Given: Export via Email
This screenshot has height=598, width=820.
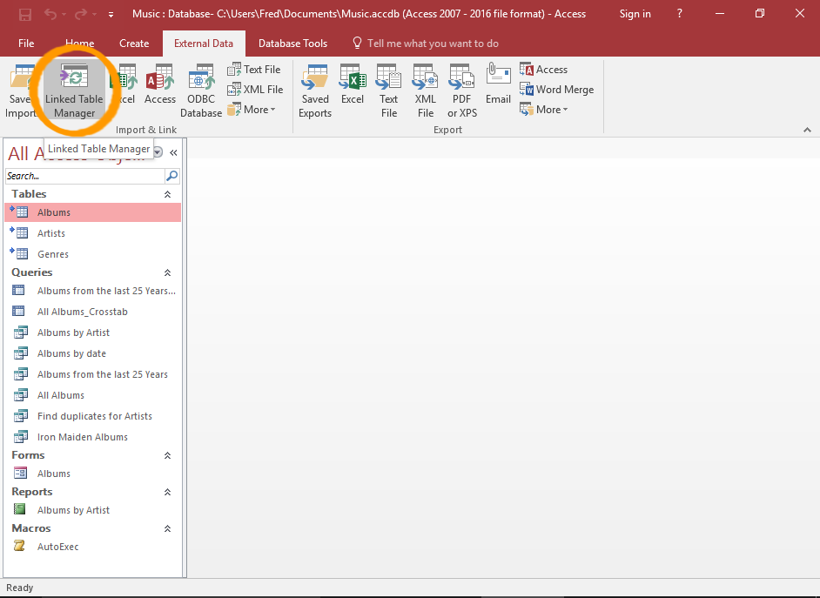Looking at the screenshot, I should point(498,84).
